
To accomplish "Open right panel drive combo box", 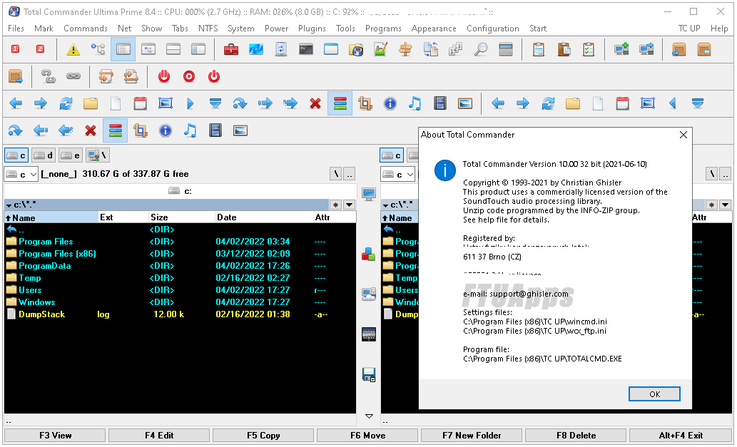I will [398, 174].
